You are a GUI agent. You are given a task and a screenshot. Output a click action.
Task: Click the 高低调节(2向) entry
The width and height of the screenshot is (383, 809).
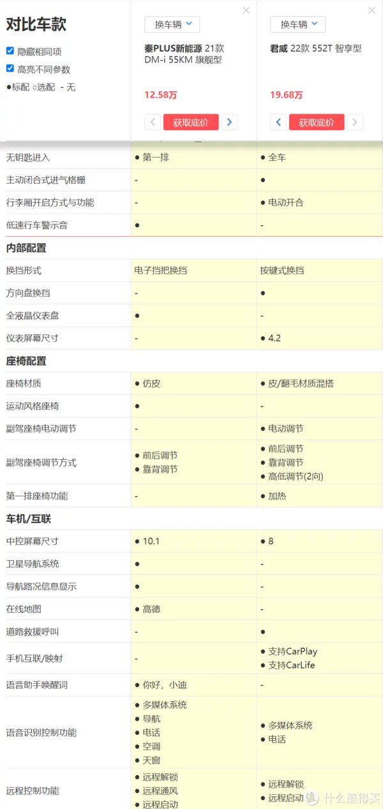coord(294,476)
